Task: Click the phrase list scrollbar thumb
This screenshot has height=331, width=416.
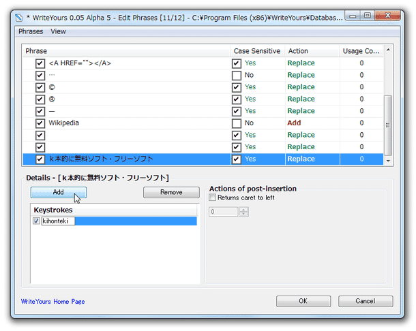Action: 388,125
